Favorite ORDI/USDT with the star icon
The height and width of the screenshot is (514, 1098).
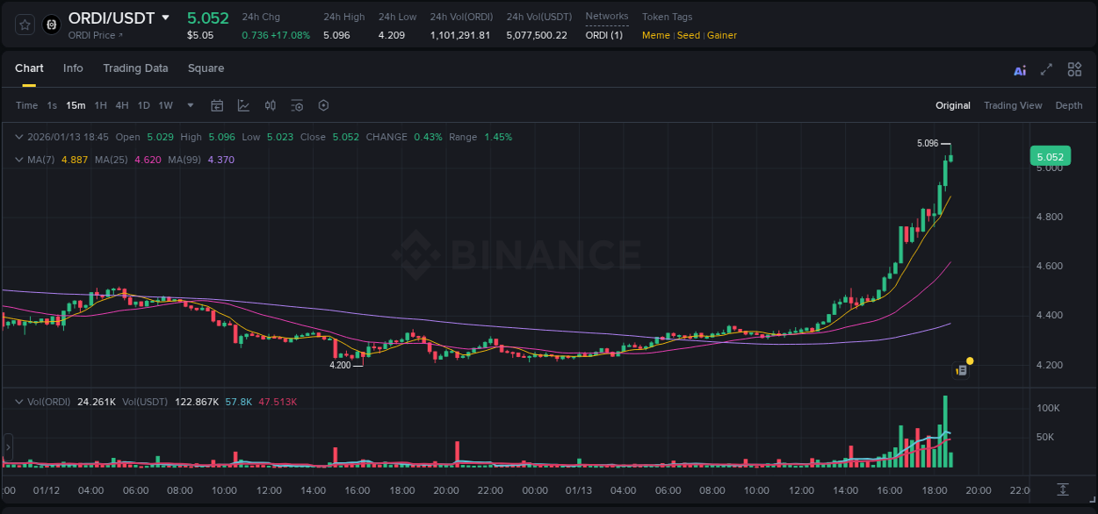[24, 24]
